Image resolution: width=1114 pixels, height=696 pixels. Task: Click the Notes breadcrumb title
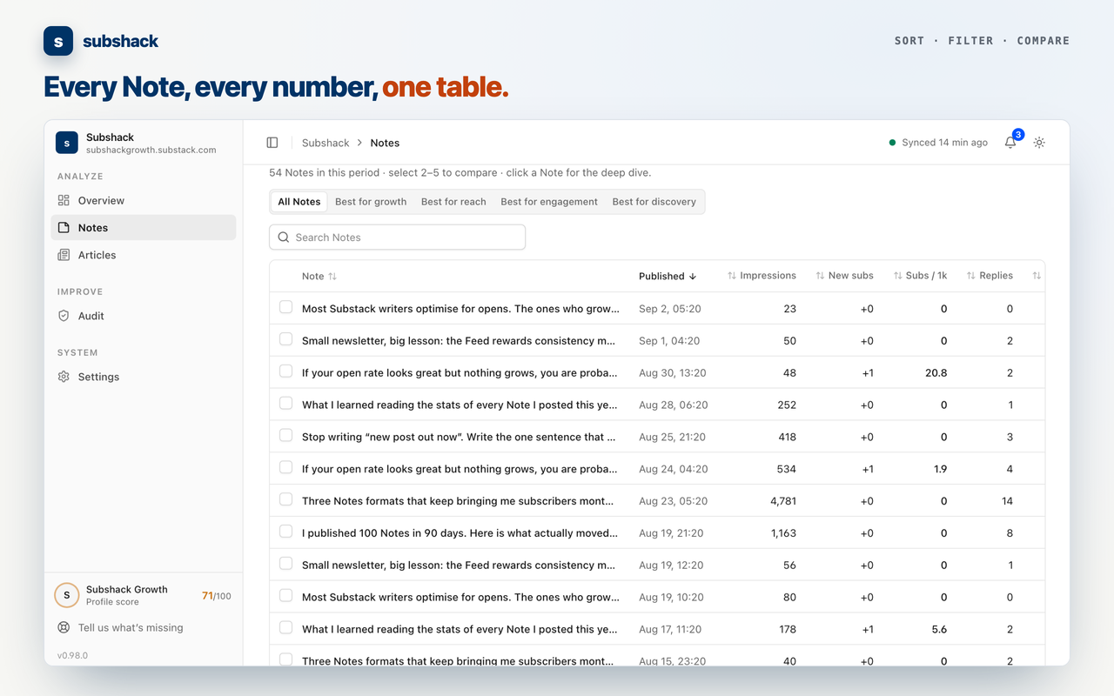pos(385,143)
